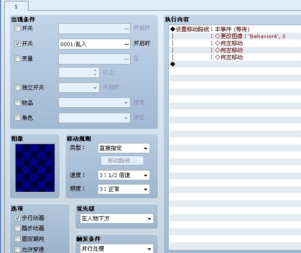Screen dimensions: 301x253
Task: Toggle the 步行动画 option
Action: [x=17, y=218]
